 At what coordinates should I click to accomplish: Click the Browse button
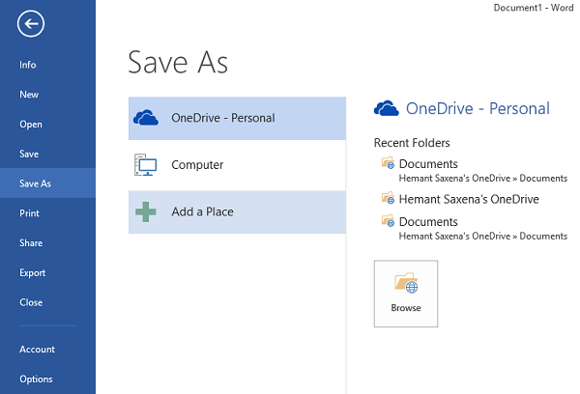[406, 294]
